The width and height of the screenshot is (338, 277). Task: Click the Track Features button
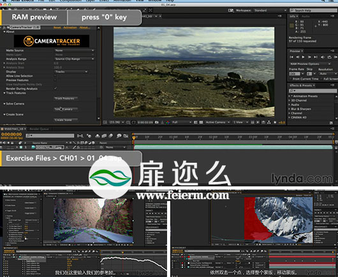tap(66, 98)
